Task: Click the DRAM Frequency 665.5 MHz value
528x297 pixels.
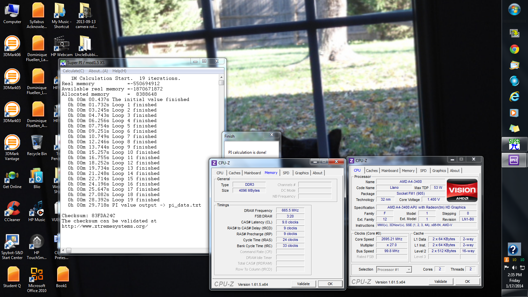Action: click(290, 210)
